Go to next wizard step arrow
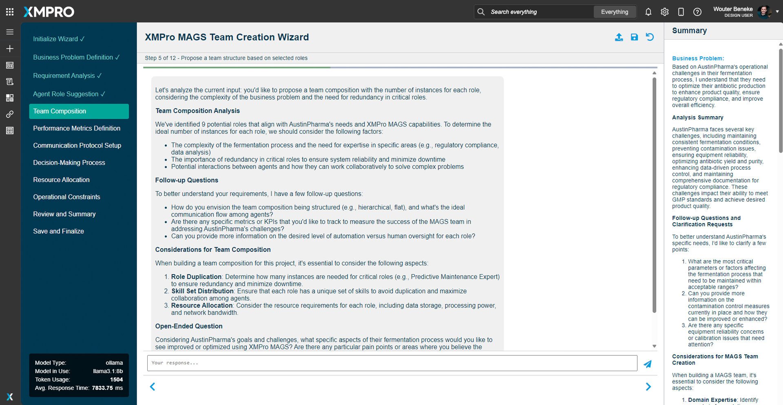 [x=648, y=387]
